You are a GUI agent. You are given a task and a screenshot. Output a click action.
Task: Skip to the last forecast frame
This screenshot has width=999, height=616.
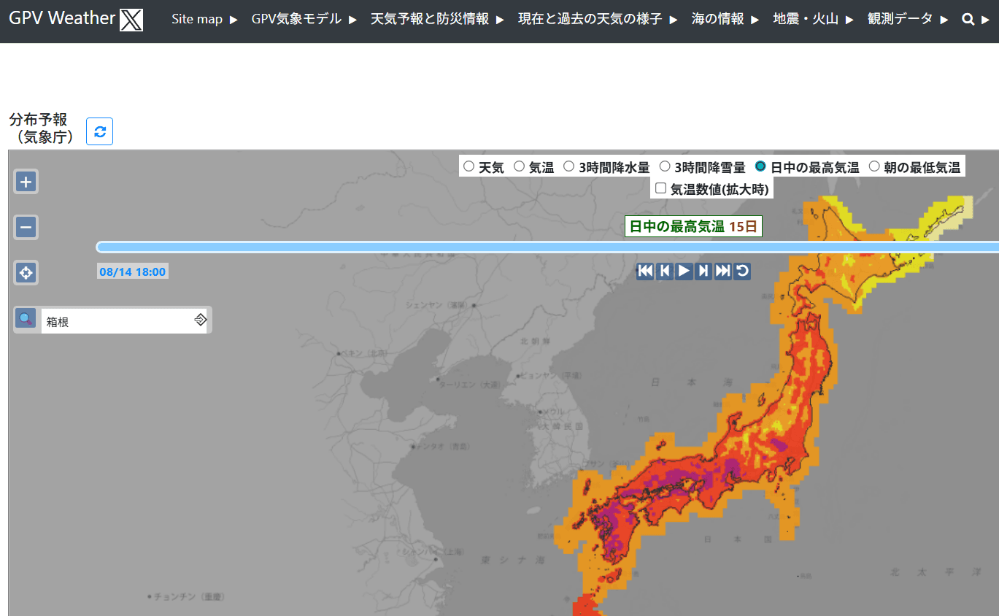click(x=722, y=271)
